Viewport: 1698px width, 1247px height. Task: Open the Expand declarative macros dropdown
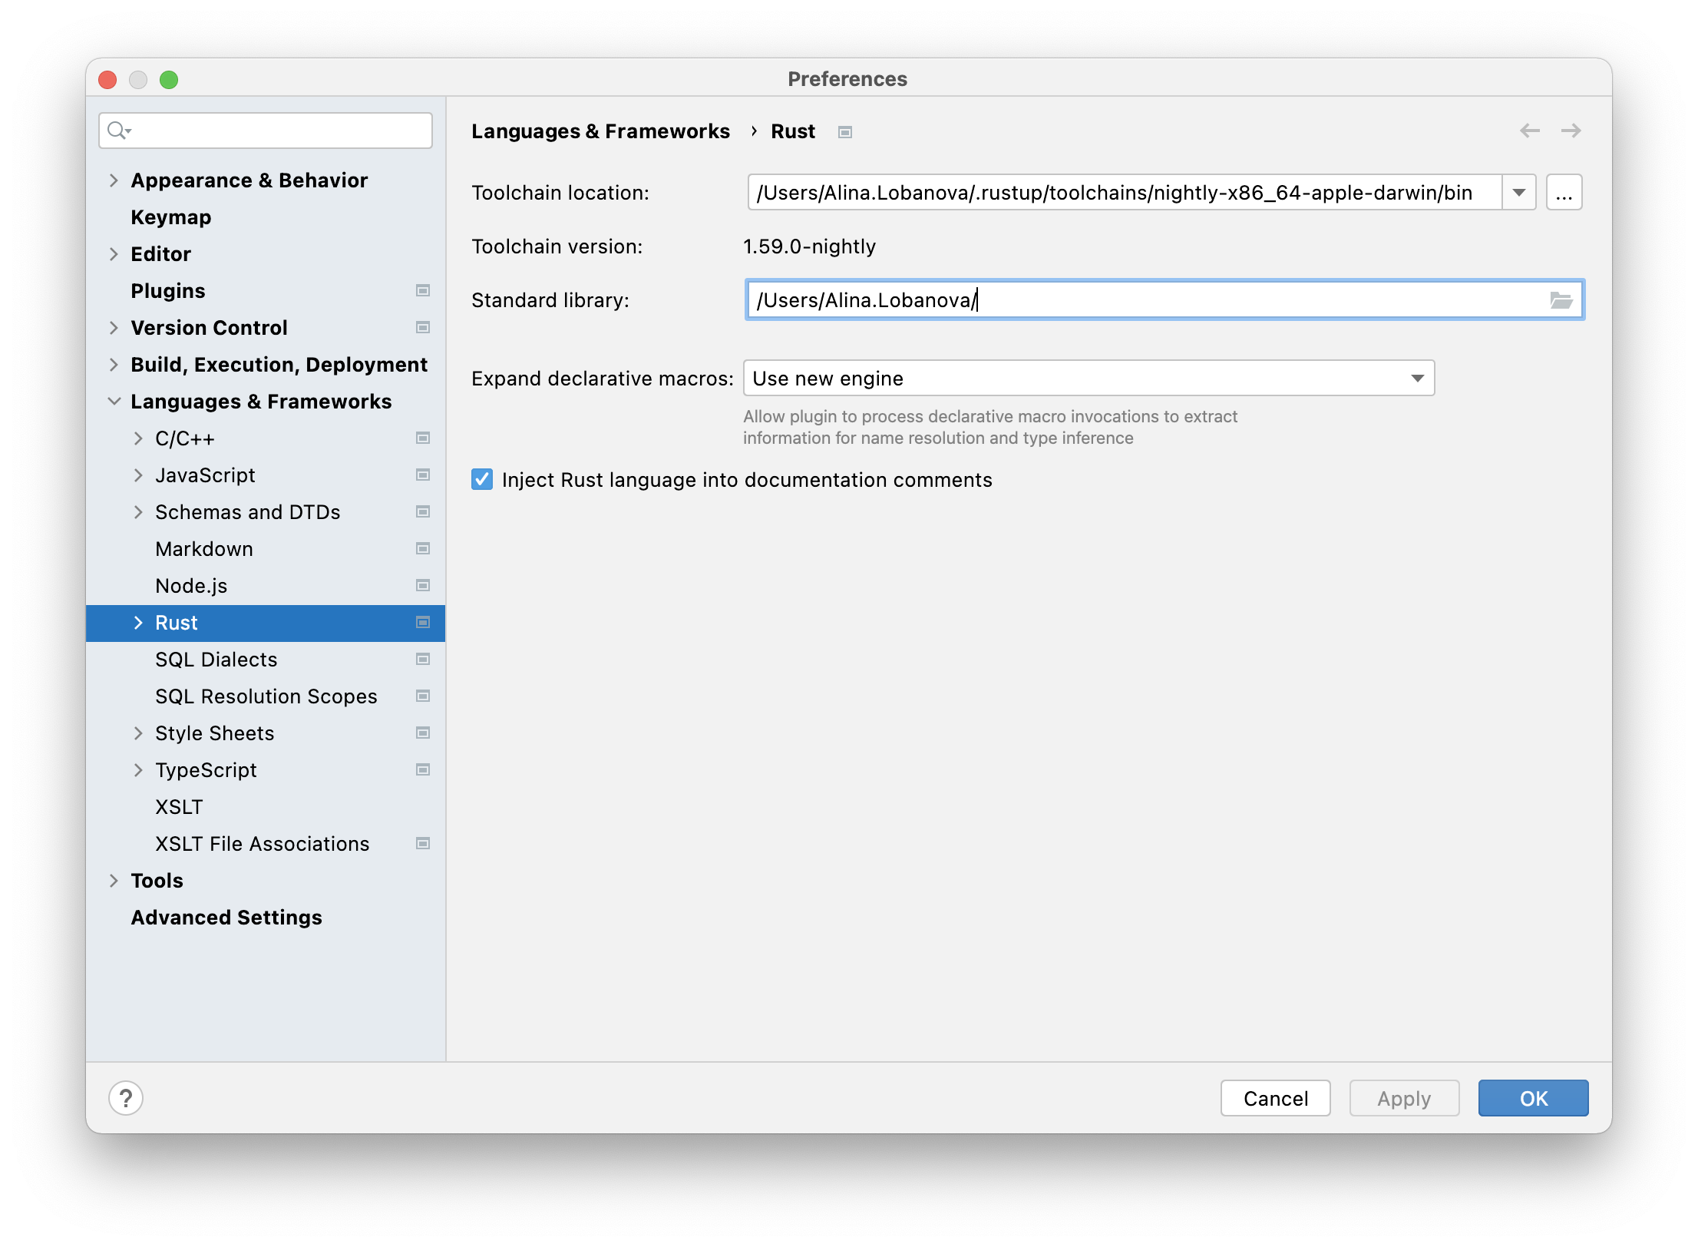point(1416,379)
